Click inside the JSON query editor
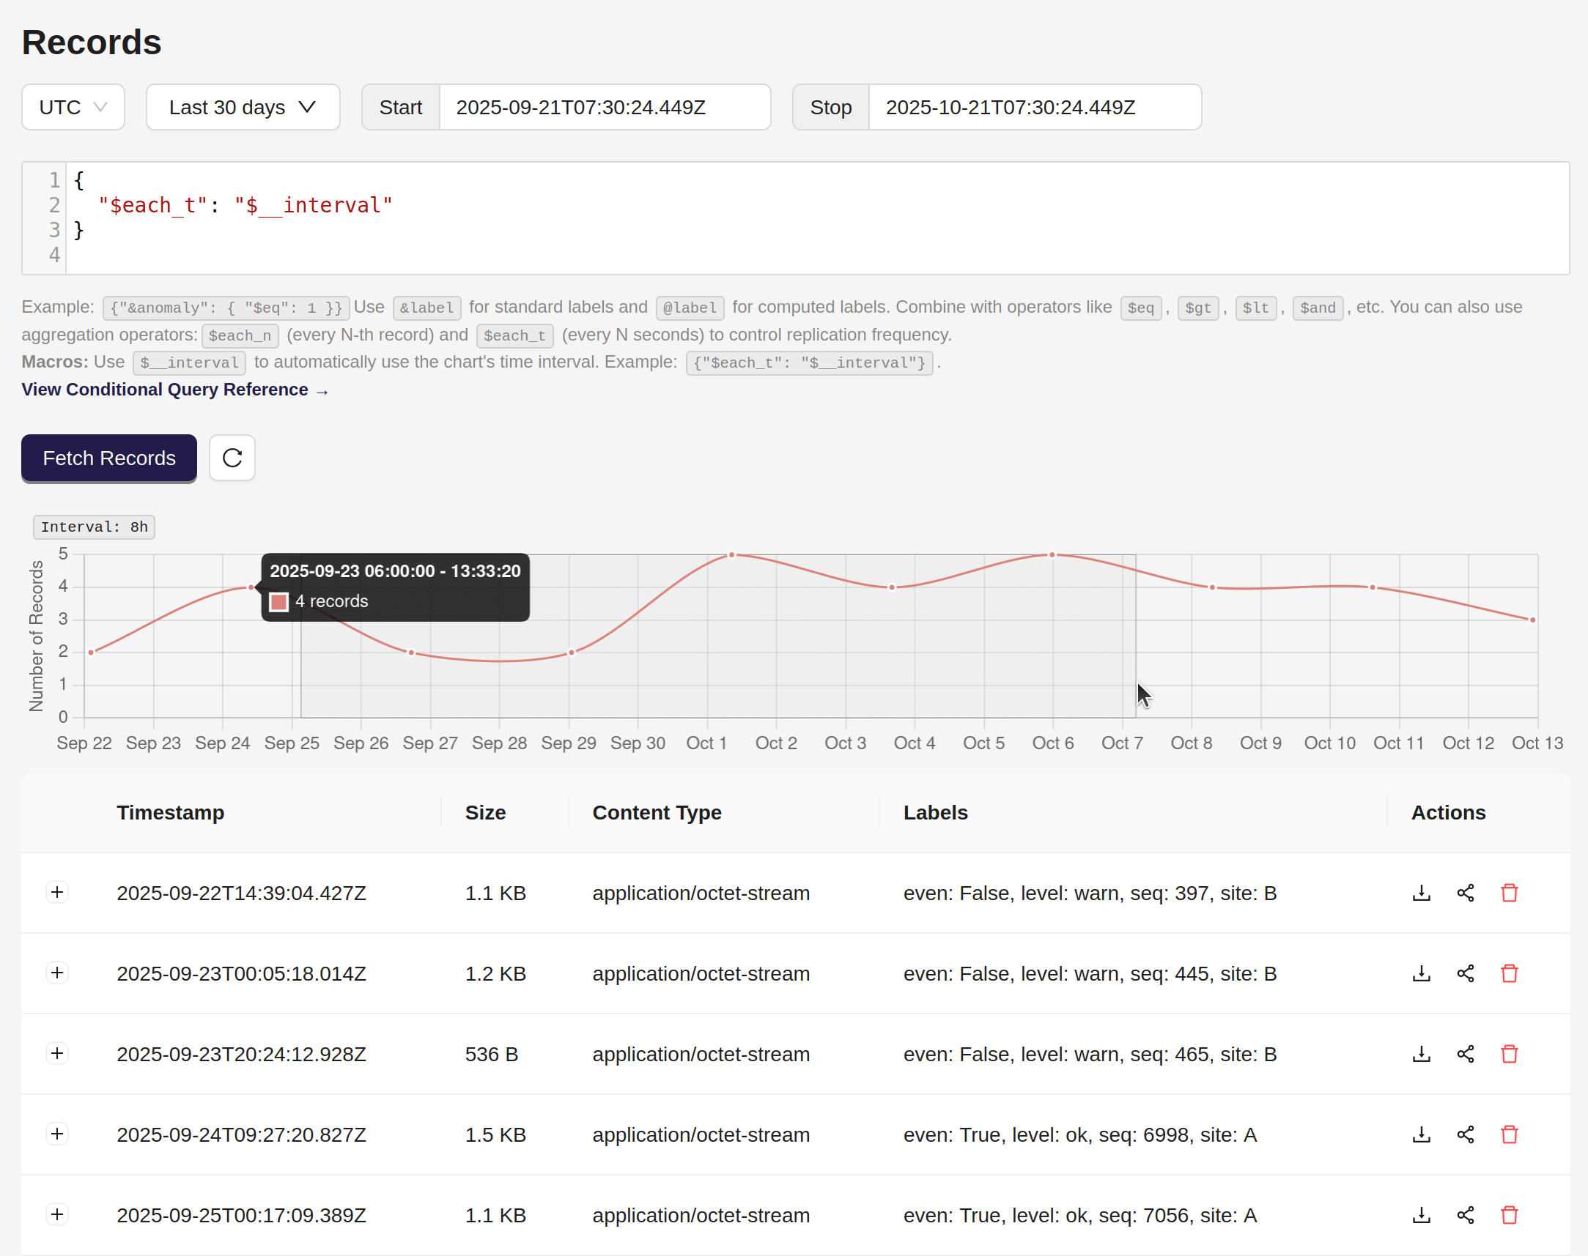Screen dimensions: 1588x1256 (x=810, y=218)
